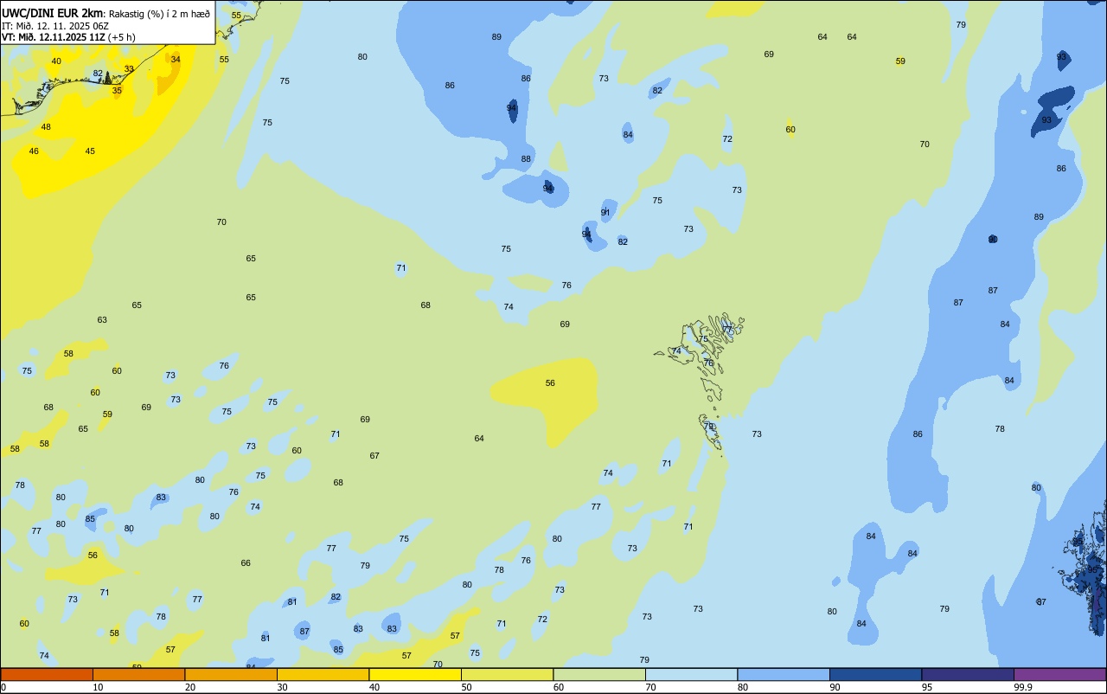Viewport: 1107px width, 694px height.
Task: Click the pale yellow 50–60 legend swatch
Action: 507,674
